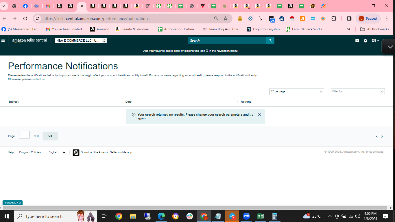
Task: Open the EN language dropdown
Action: (375, 40)
